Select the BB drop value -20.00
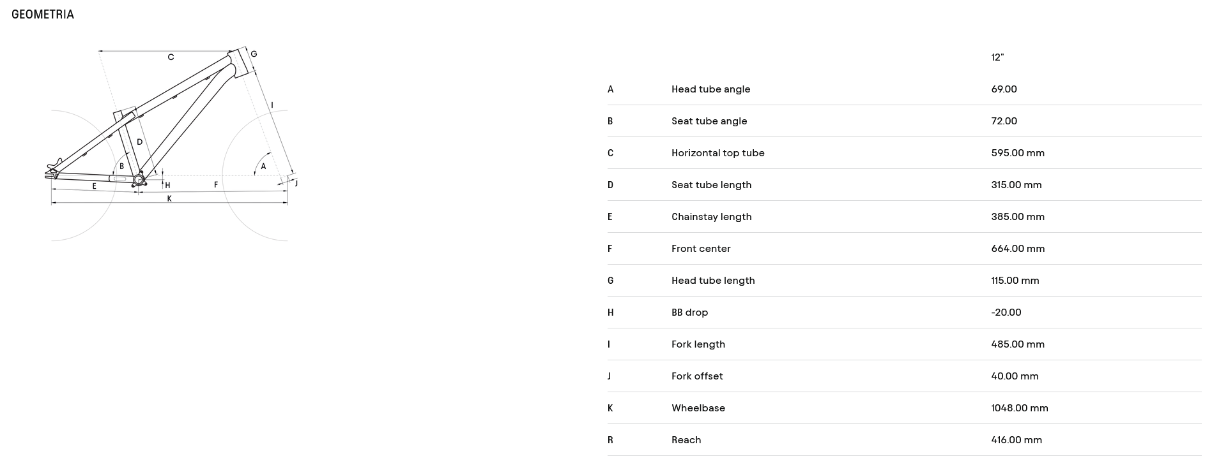This screenshot has width=1212, height=463. click(1006, 312)
